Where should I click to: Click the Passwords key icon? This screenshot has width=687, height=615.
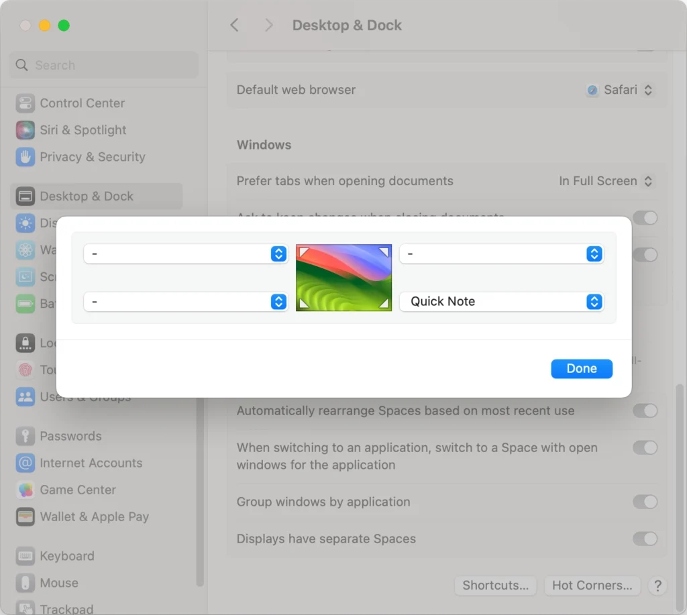pos(25,437)
